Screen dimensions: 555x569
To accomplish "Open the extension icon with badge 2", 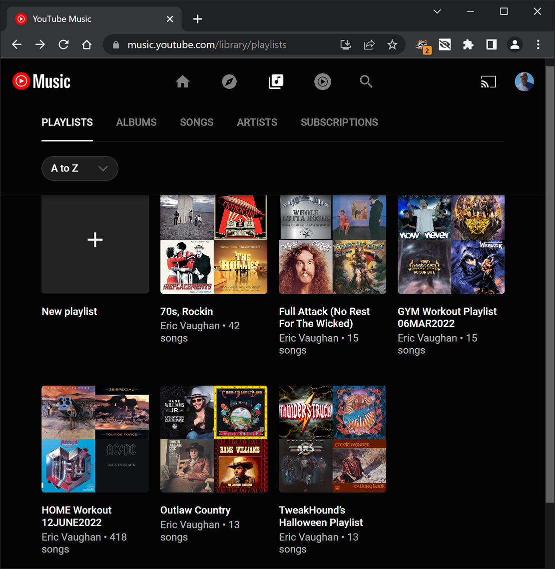I will point(423,45).
